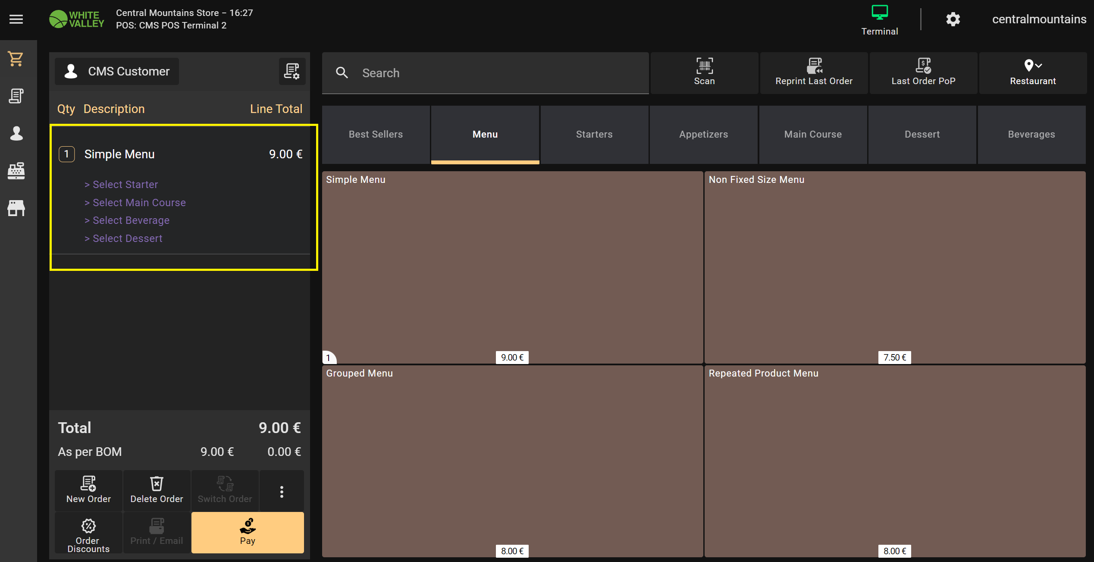Open the three-dots more actions menu
The height and width of the screenshot is (562, 1094).
(282, 491)
